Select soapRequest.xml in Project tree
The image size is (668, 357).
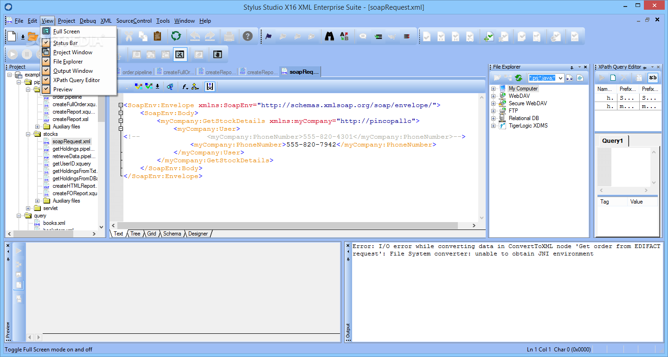71,141
